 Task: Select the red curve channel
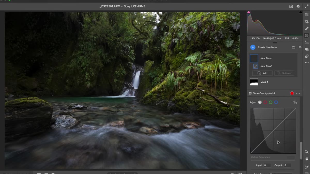[x=265, y=102]
